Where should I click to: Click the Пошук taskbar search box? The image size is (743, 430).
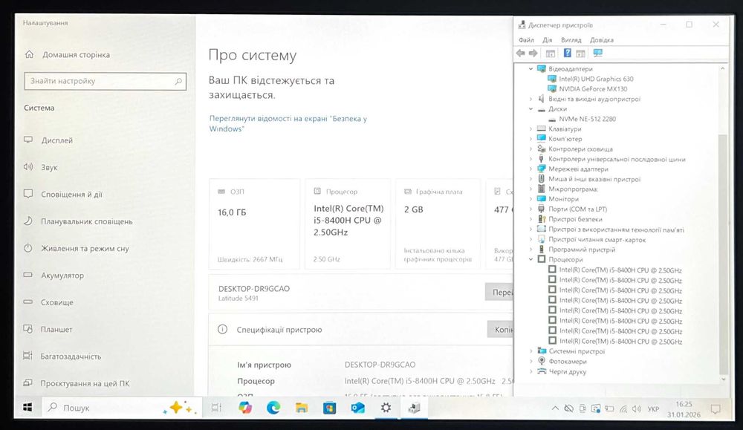coord(123,407)
